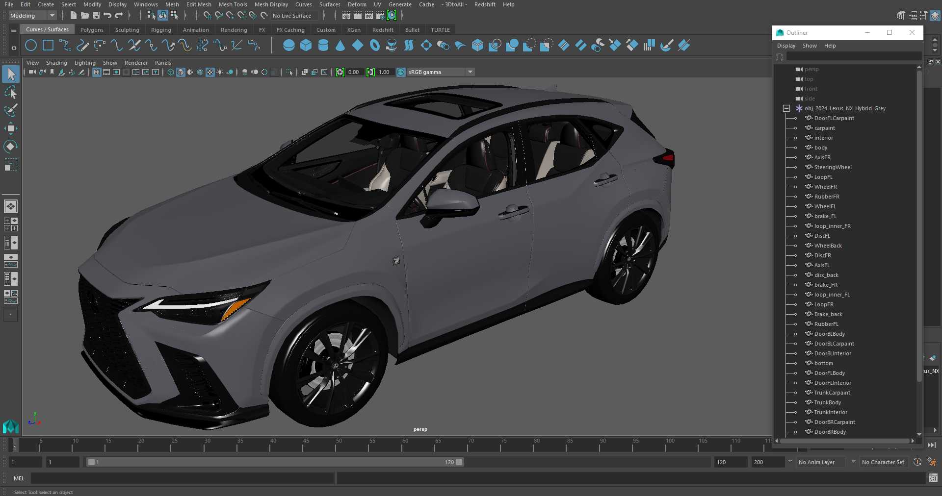Toggle snap to points
This screenshot has height=496, width=942.
230,16
